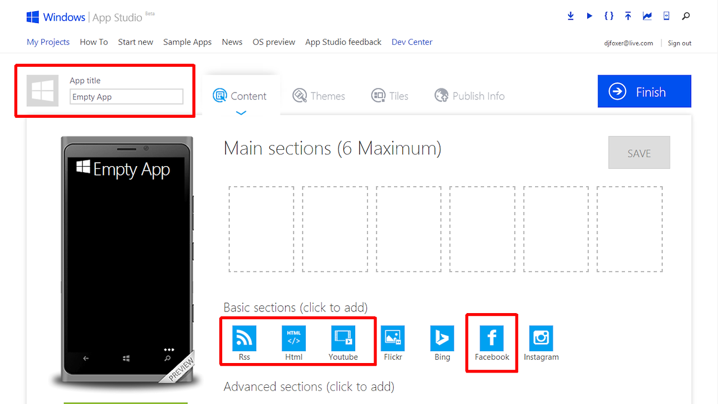Click the Main sections (6 Maximum) heading
Image resolution: width=718 pixels, height=404 pixels.
[333, 149]
